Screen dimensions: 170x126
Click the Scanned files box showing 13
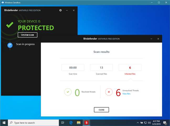tap(101, 68)
